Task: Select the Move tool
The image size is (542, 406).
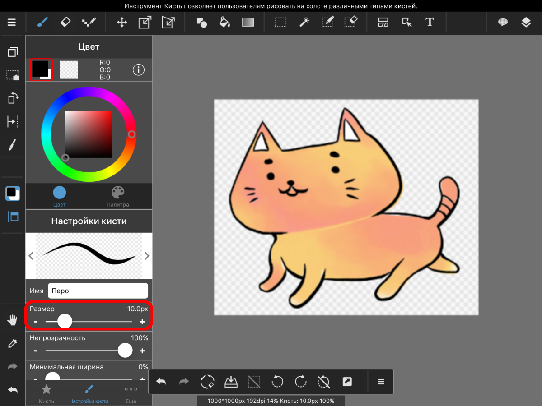Action: (122, 22)
